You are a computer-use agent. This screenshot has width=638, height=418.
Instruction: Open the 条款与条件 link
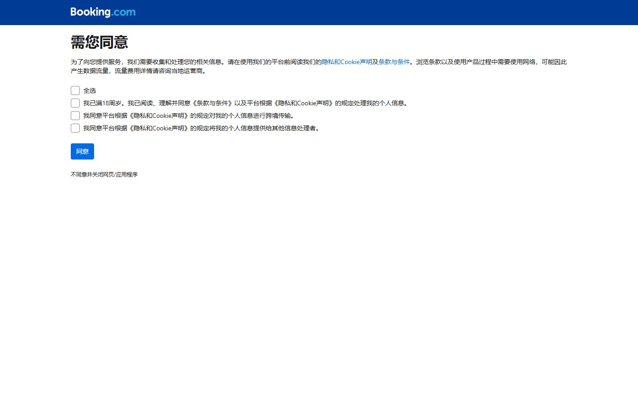(394, 62)
